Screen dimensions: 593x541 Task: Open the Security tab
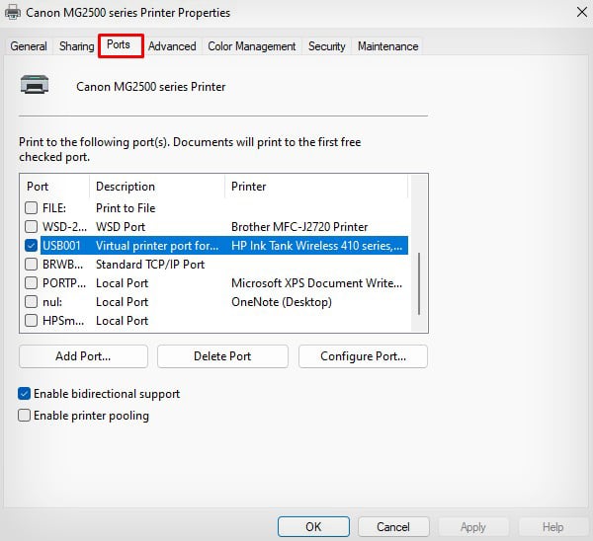coord(327,46)
